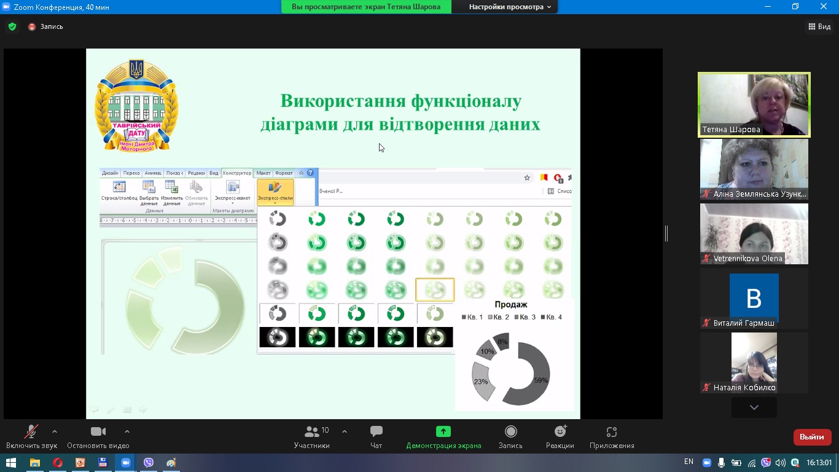Select Наталія Кобилко's video thumbnail
This screenshot has height=472, width=839.
pyautogui.click(x=754, y=363)
